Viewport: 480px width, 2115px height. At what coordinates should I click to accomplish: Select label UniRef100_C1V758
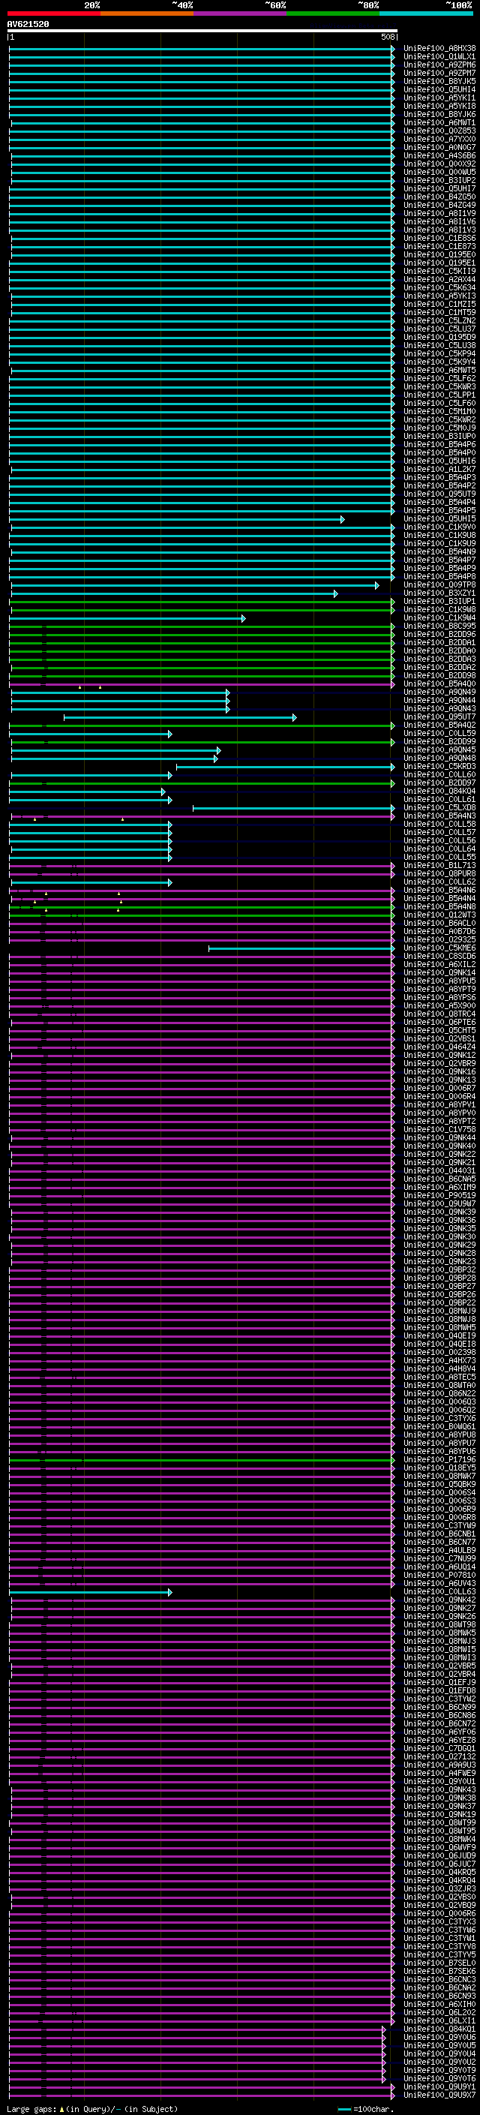click(x=439, y=1130)
